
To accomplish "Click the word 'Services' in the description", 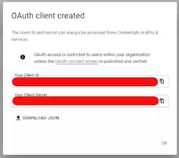I will 19,39.
